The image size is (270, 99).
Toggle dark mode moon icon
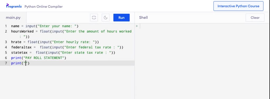click(x=105, y=18)
